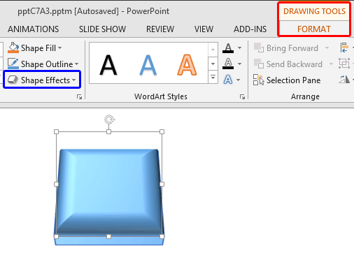Image resolution: width=354 pixels, height=253 pixels.
Task: Click the shape's rotation handle
Action: point(109,120)
